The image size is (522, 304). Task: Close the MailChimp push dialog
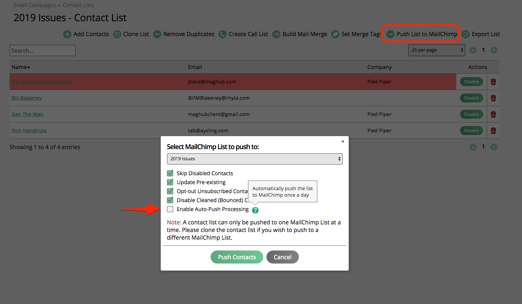[x=343, y=142]
